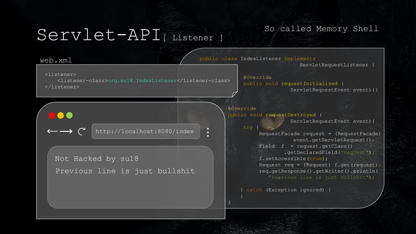The width and height of the screenshot is (416, 234).
Task: Click the requestInitialized method name
Action: (x=309, y=84)
